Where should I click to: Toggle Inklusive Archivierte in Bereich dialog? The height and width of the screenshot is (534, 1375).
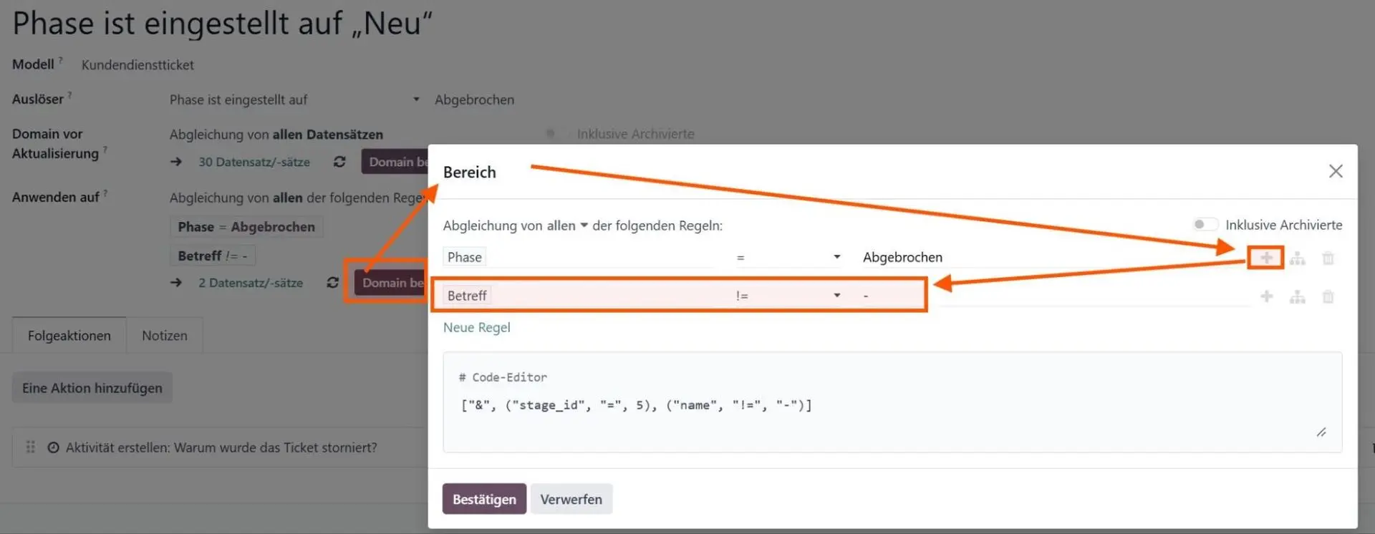pyautogui.click(x=1205, y=225)
